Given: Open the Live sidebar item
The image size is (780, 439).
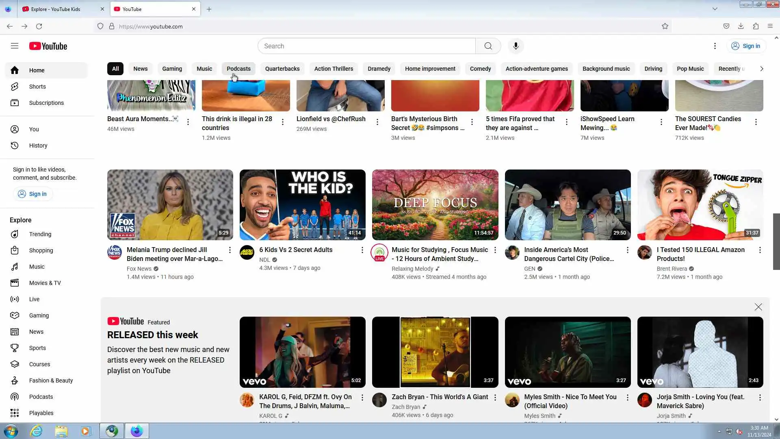Looking at the screenshot, I should pyautogui.click(x=34, y=299).
